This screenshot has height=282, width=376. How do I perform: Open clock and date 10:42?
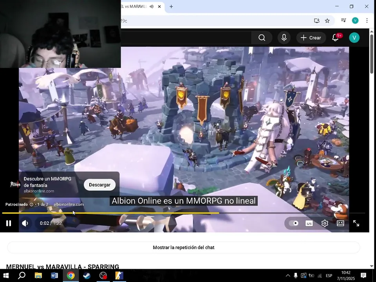point(346,275)
